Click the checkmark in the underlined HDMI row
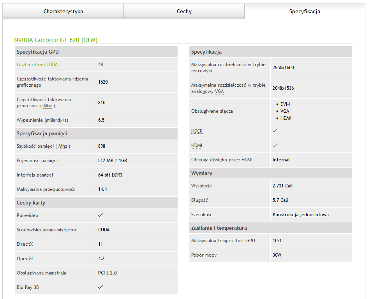 click(x=275, y=145)
